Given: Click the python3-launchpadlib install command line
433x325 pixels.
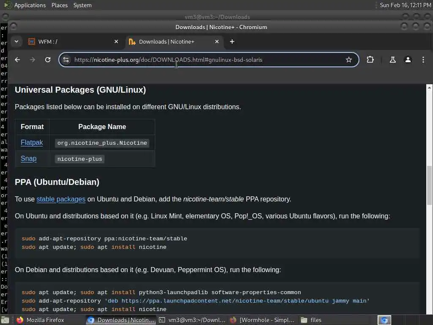Looking at the screenshot, I should pos(161,292).
